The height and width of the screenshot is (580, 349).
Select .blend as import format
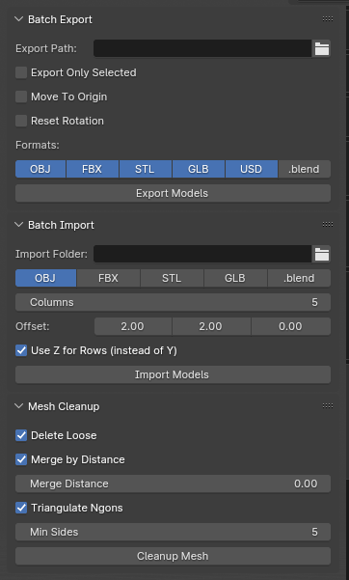click(x=299, y=278)
